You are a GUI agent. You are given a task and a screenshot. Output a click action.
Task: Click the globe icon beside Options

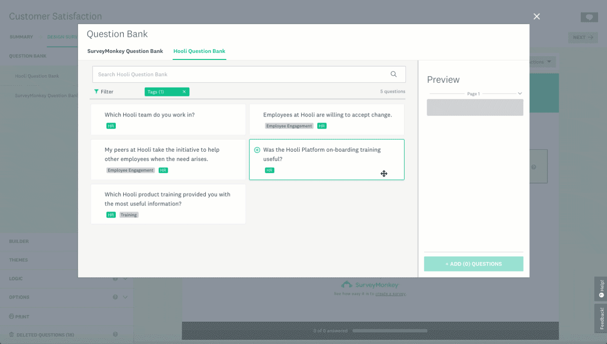[116, 297]
